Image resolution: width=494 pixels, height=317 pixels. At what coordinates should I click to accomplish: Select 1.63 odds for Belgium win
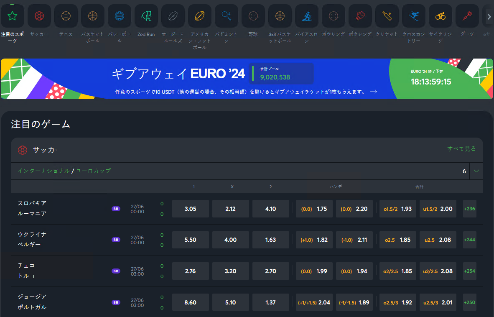click(x=271, y=240)
